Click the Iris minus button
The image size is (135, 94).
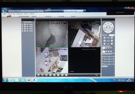click(x=112, y=44)
